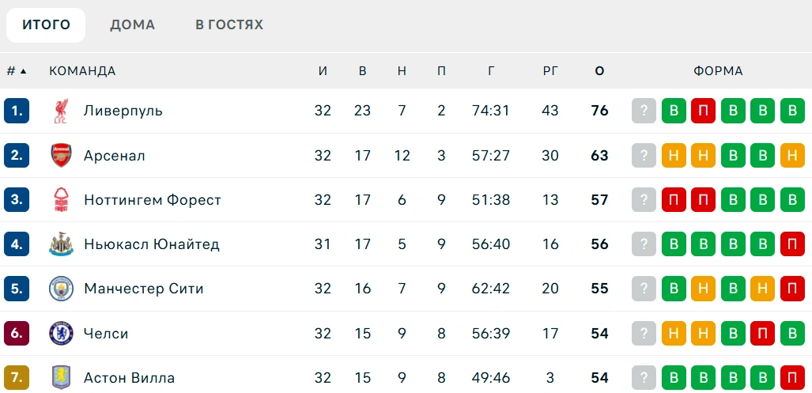Image resolution: width=812 pixels, height=393 pixels.
Task: Click Liverpool's red П loss form badge
Action: (x=703, y=111)
